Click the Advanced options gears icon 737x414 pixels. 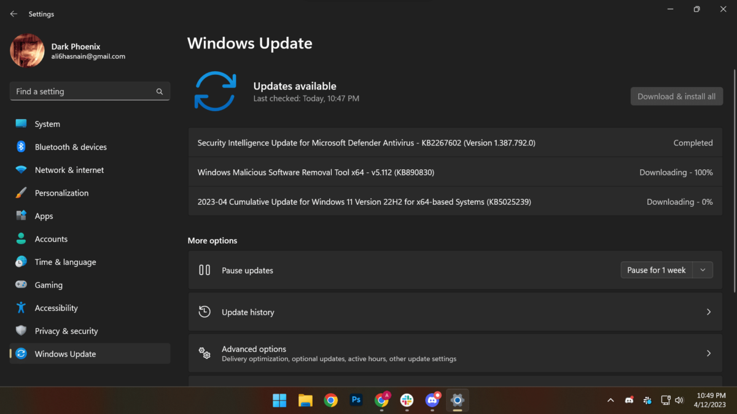(205, 353)
